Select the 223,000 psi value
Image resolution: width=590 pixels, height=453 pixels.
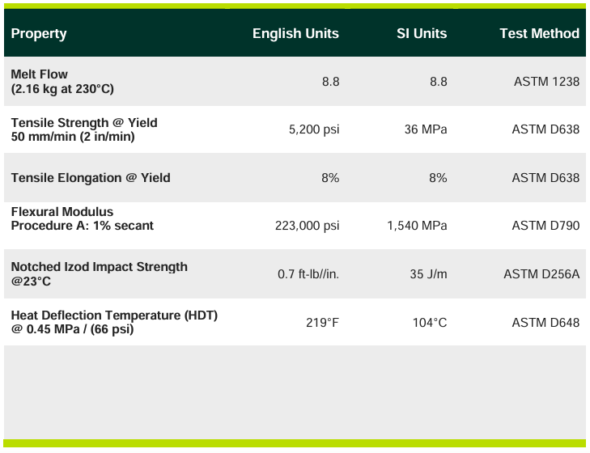click(x=308, y=226)
